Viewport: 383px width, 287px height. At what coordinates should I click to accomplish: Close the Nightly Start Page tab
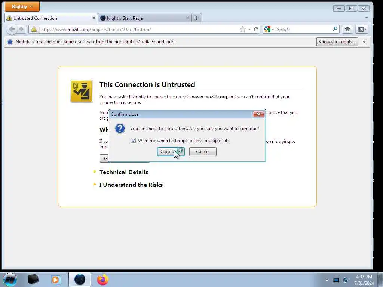187,18
